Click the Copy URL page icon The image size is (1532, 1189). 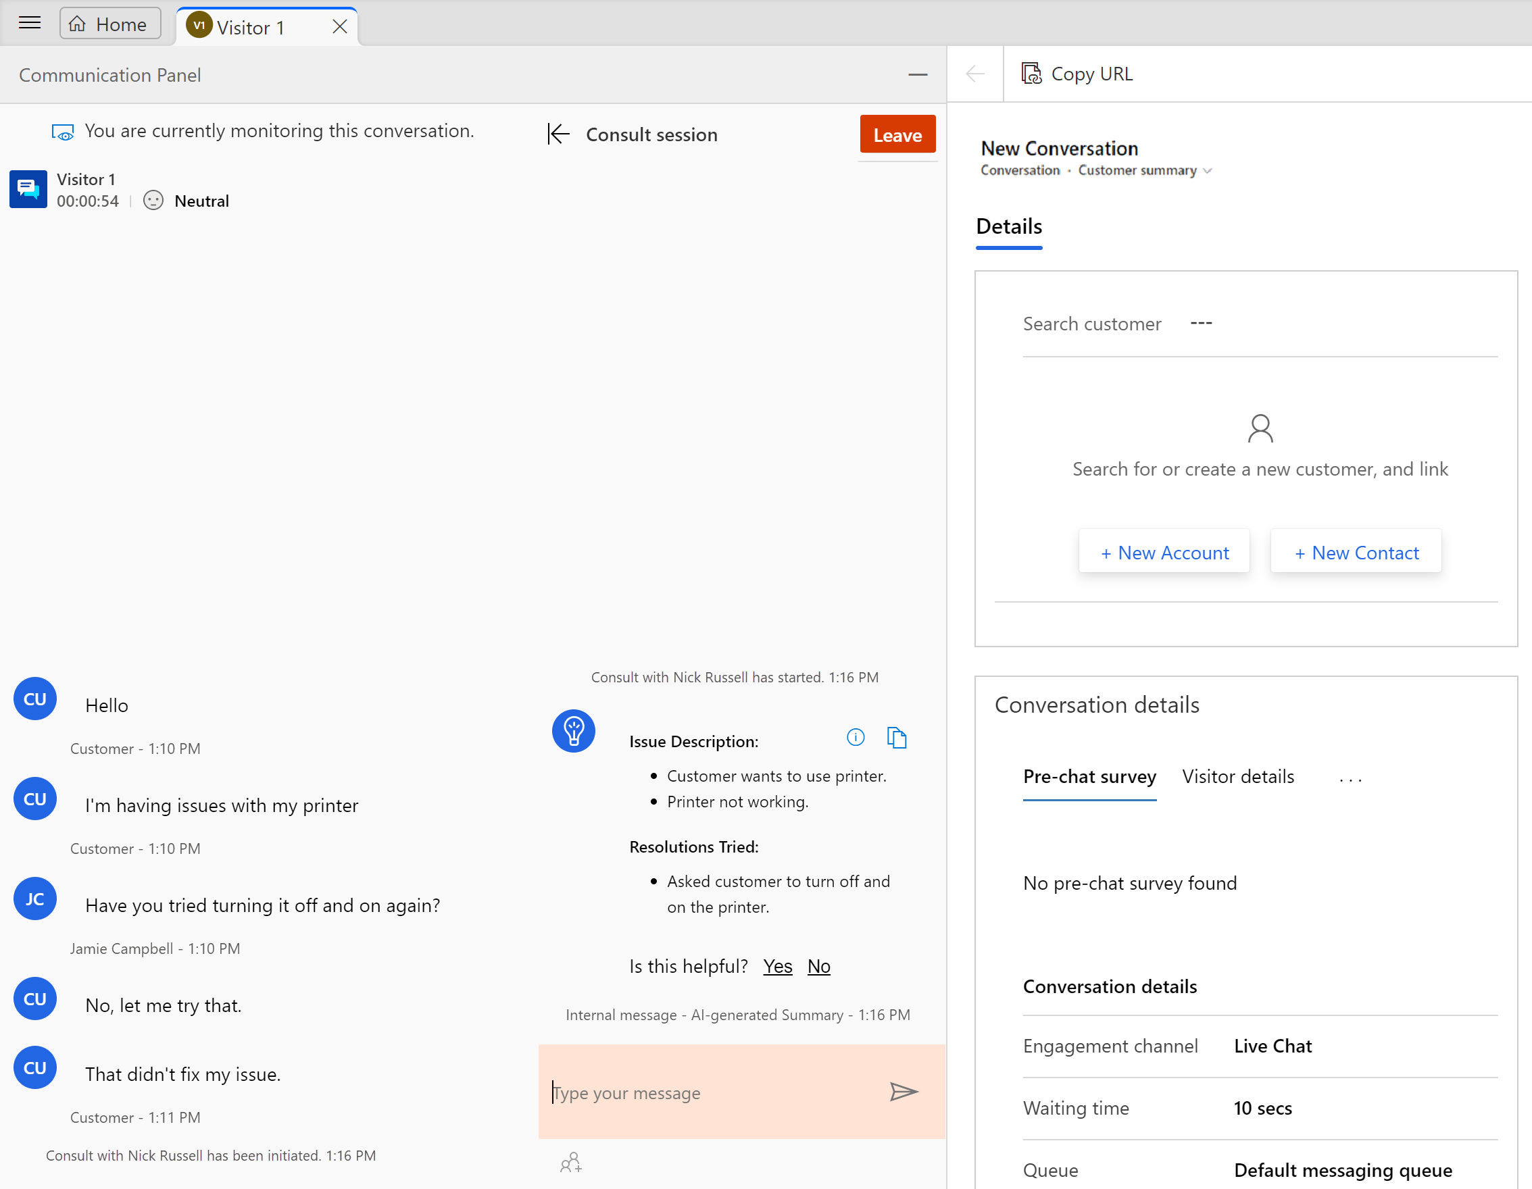click(1031, 74)
